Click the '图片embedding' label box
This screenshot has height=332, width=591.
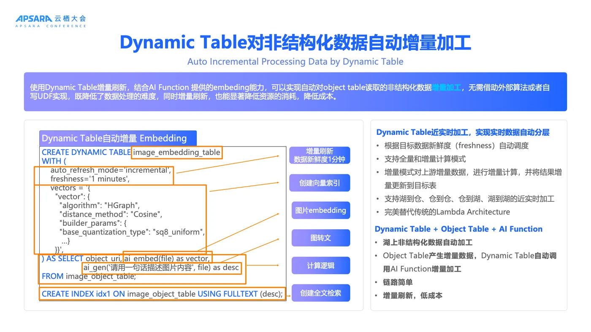point(320,210)
